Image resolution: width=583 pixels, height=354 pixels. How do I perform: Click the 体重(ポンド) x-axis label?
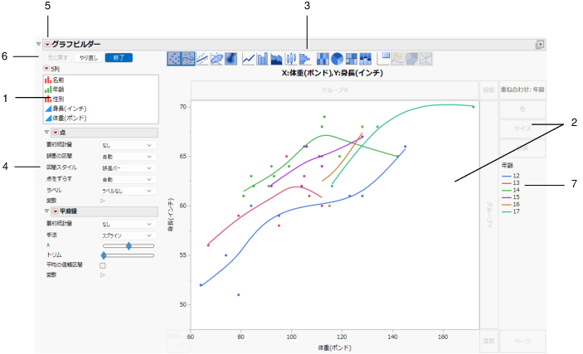coord(335,347)
